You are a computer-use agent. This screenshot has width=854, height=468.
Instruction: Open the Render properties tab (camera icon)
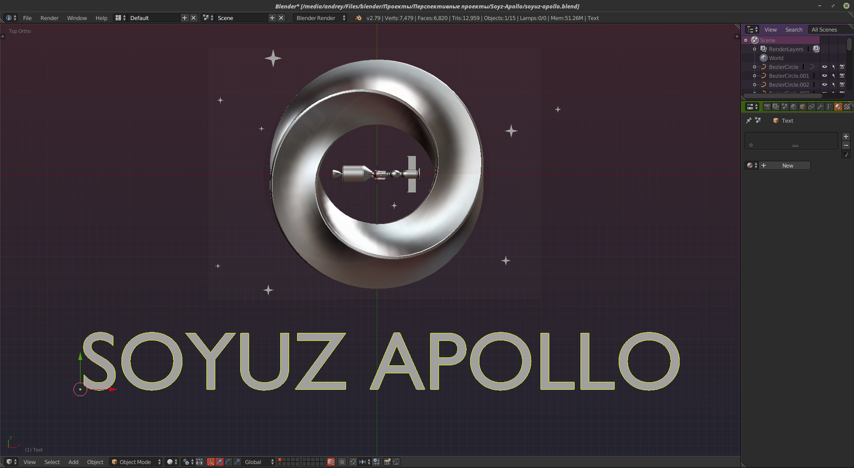(767, 107)
